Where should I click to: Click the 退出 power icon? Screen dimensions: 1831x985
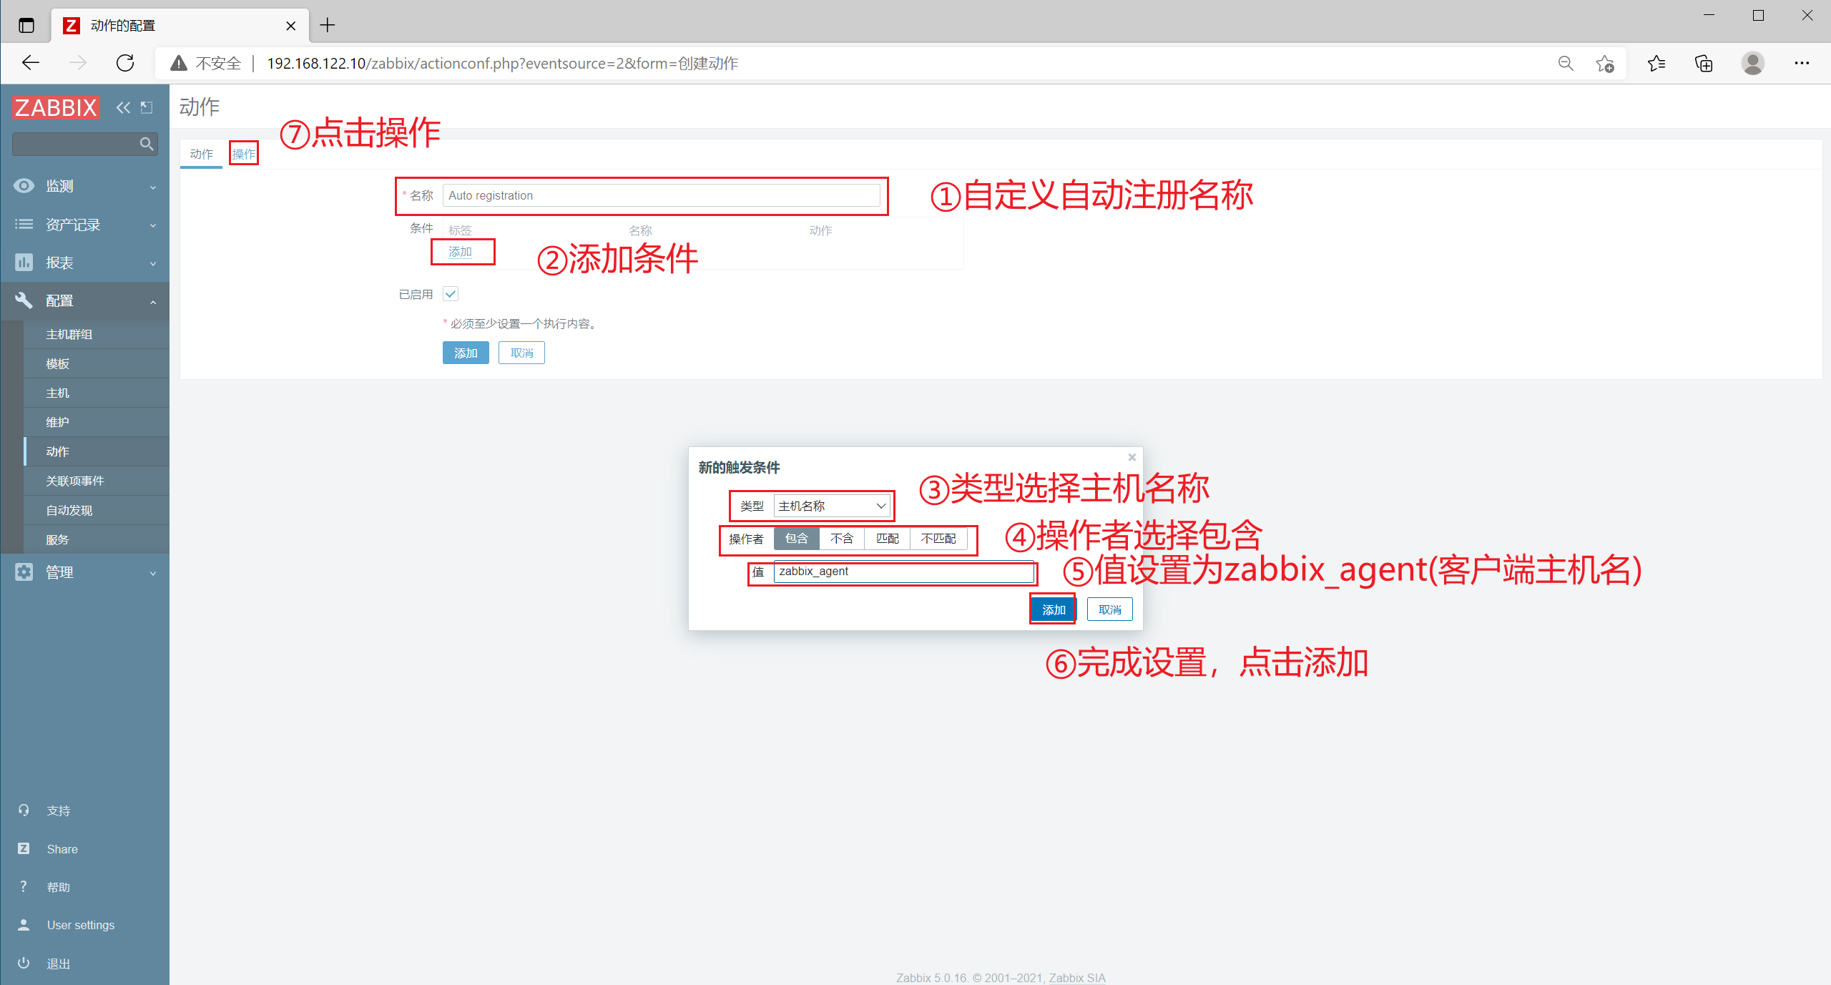24,963
